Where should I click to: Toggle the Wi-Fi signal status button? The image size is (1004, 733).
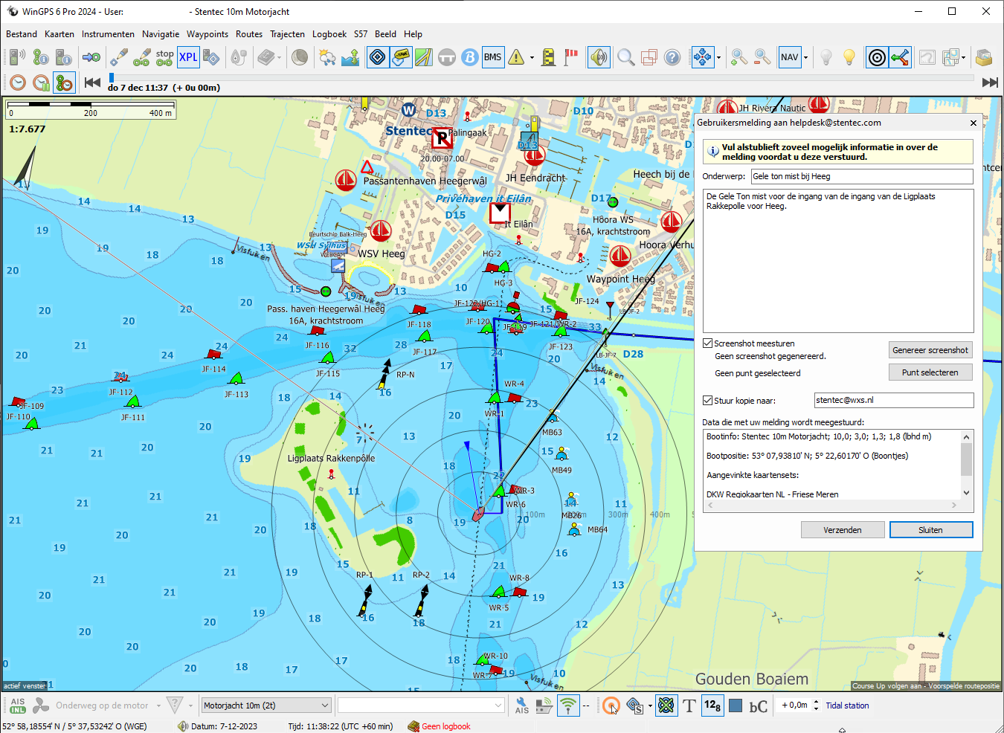pyautogui.click(x=568, y=705)
